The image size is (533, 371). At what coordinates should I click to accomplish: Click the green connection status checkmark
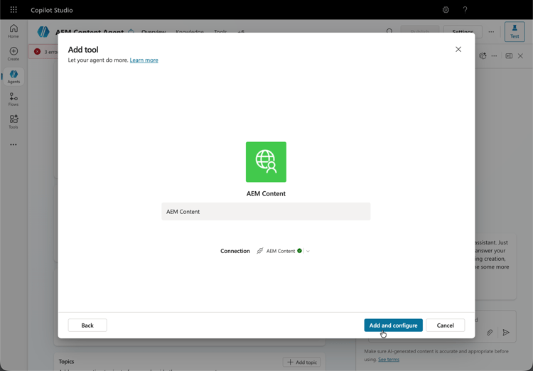tap(299, 251)
